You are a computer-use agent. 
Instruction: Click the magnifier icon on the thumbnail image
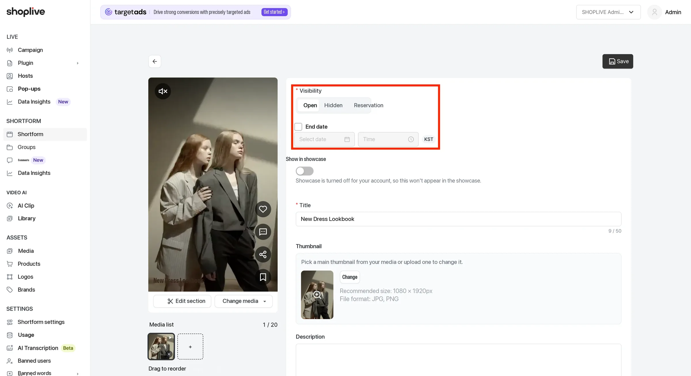point(317,295)
